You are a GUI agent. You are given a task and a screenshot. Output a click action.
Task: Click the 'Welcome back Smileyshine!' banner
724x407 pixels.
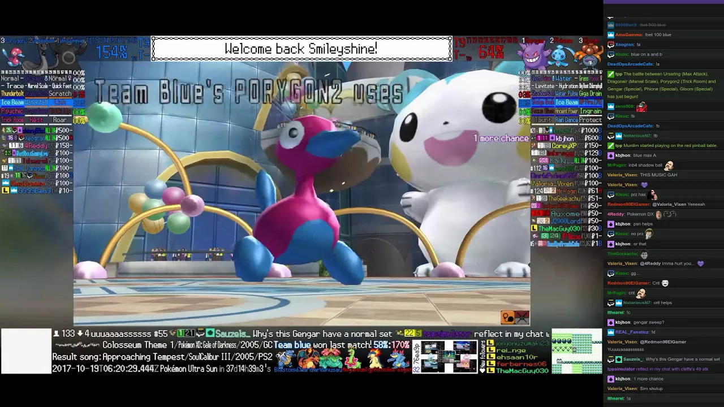pos(301,49)
